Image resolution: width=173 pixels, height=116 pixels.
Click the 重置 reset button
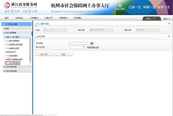64,55
